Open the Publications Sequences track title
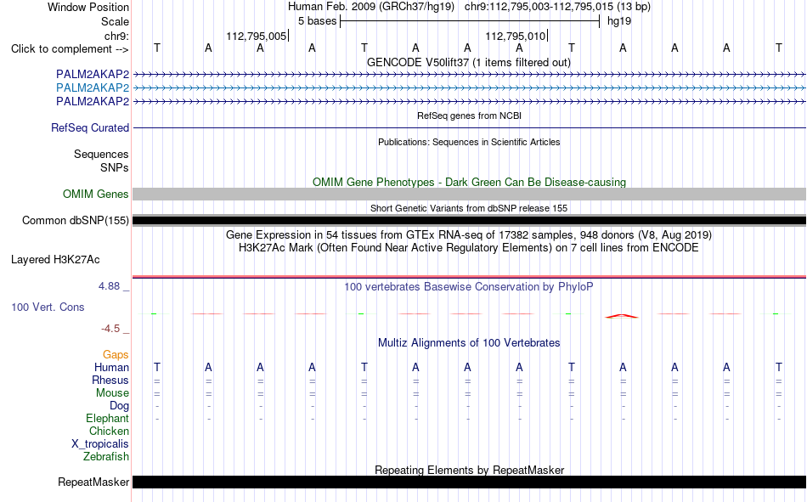807x502 pixels. click(469, 142)
